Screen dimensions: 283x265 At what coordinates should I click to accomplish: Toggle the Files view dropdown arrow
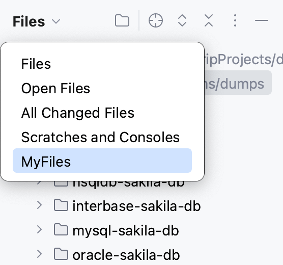[56, 21]
